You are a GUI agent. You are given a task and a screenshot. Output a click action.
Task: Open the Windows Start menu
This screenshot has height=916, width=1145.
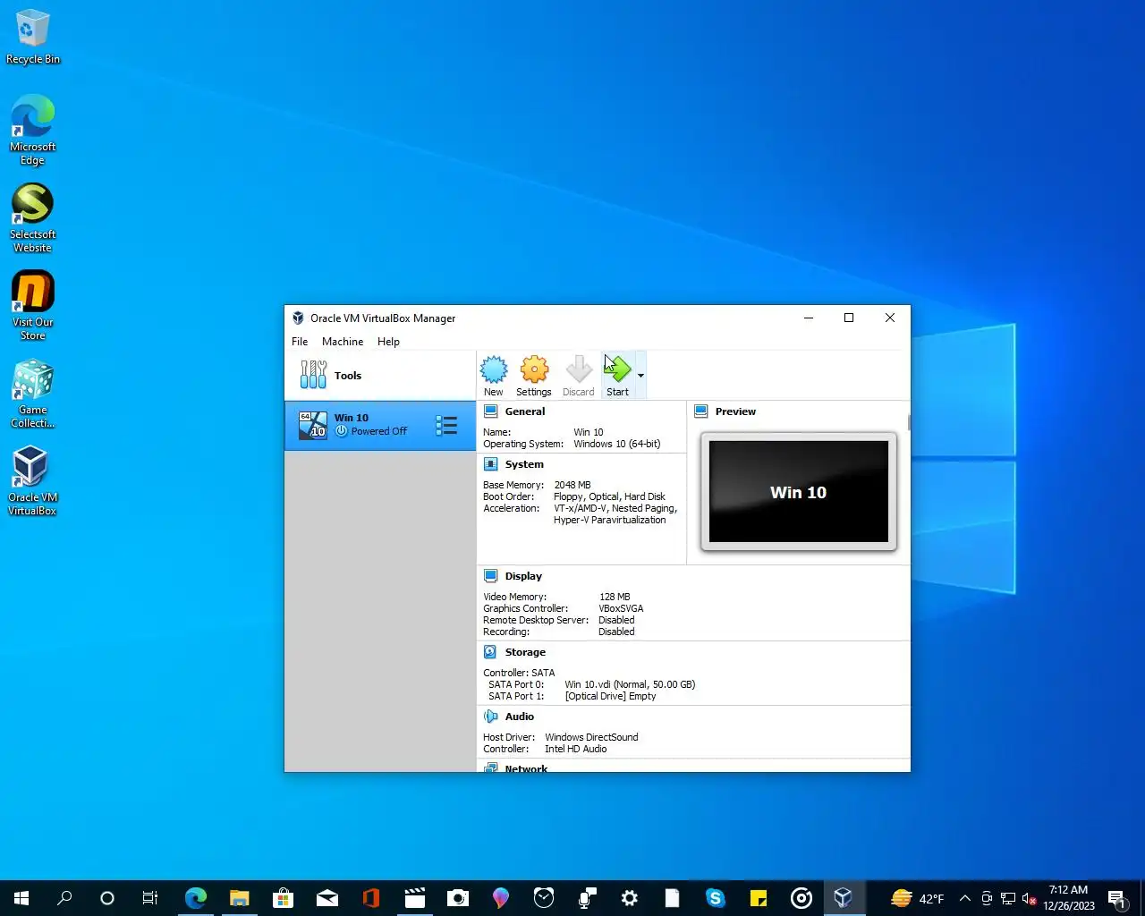[x=21, y=898]
